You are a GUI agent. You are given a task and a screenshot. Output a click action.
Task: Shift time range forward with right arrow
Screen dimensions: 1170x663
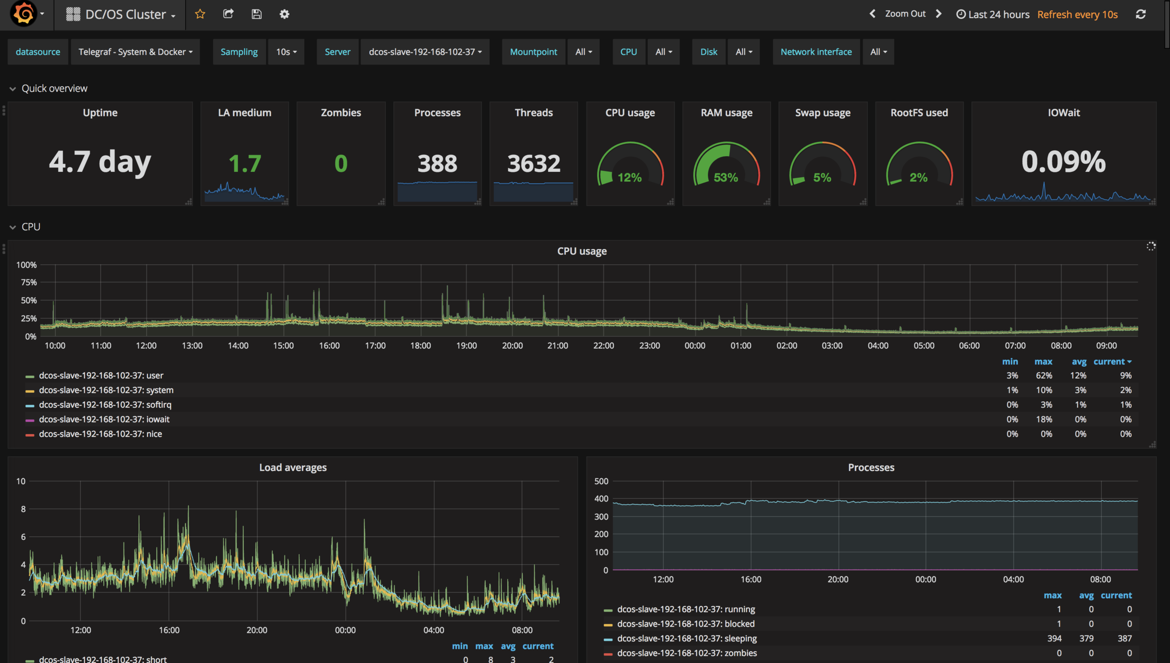938,14
